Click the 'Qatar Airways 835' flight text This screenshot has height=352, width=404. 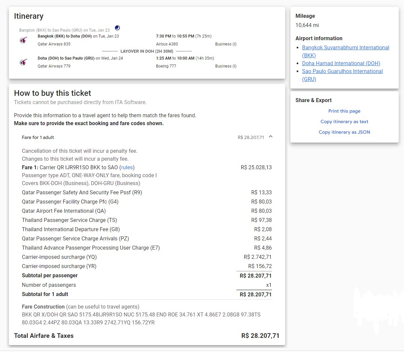[x=54, y=44]
